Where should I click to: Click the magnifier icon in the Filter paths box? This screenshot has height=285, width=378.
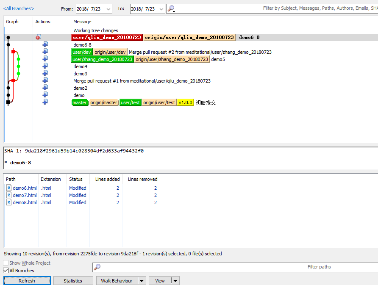click(x=97, y=267)
